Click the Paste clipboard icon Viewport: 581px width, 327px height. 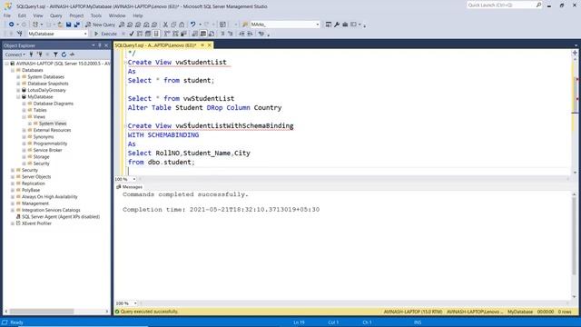click(182, 25)
